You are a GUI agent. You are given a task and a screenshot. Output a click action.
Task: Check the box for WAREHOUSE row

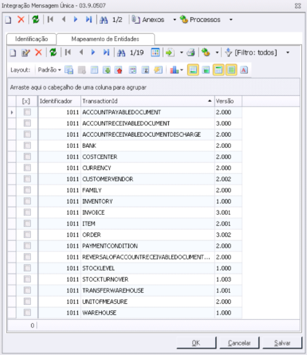click(x=27, y=313)
